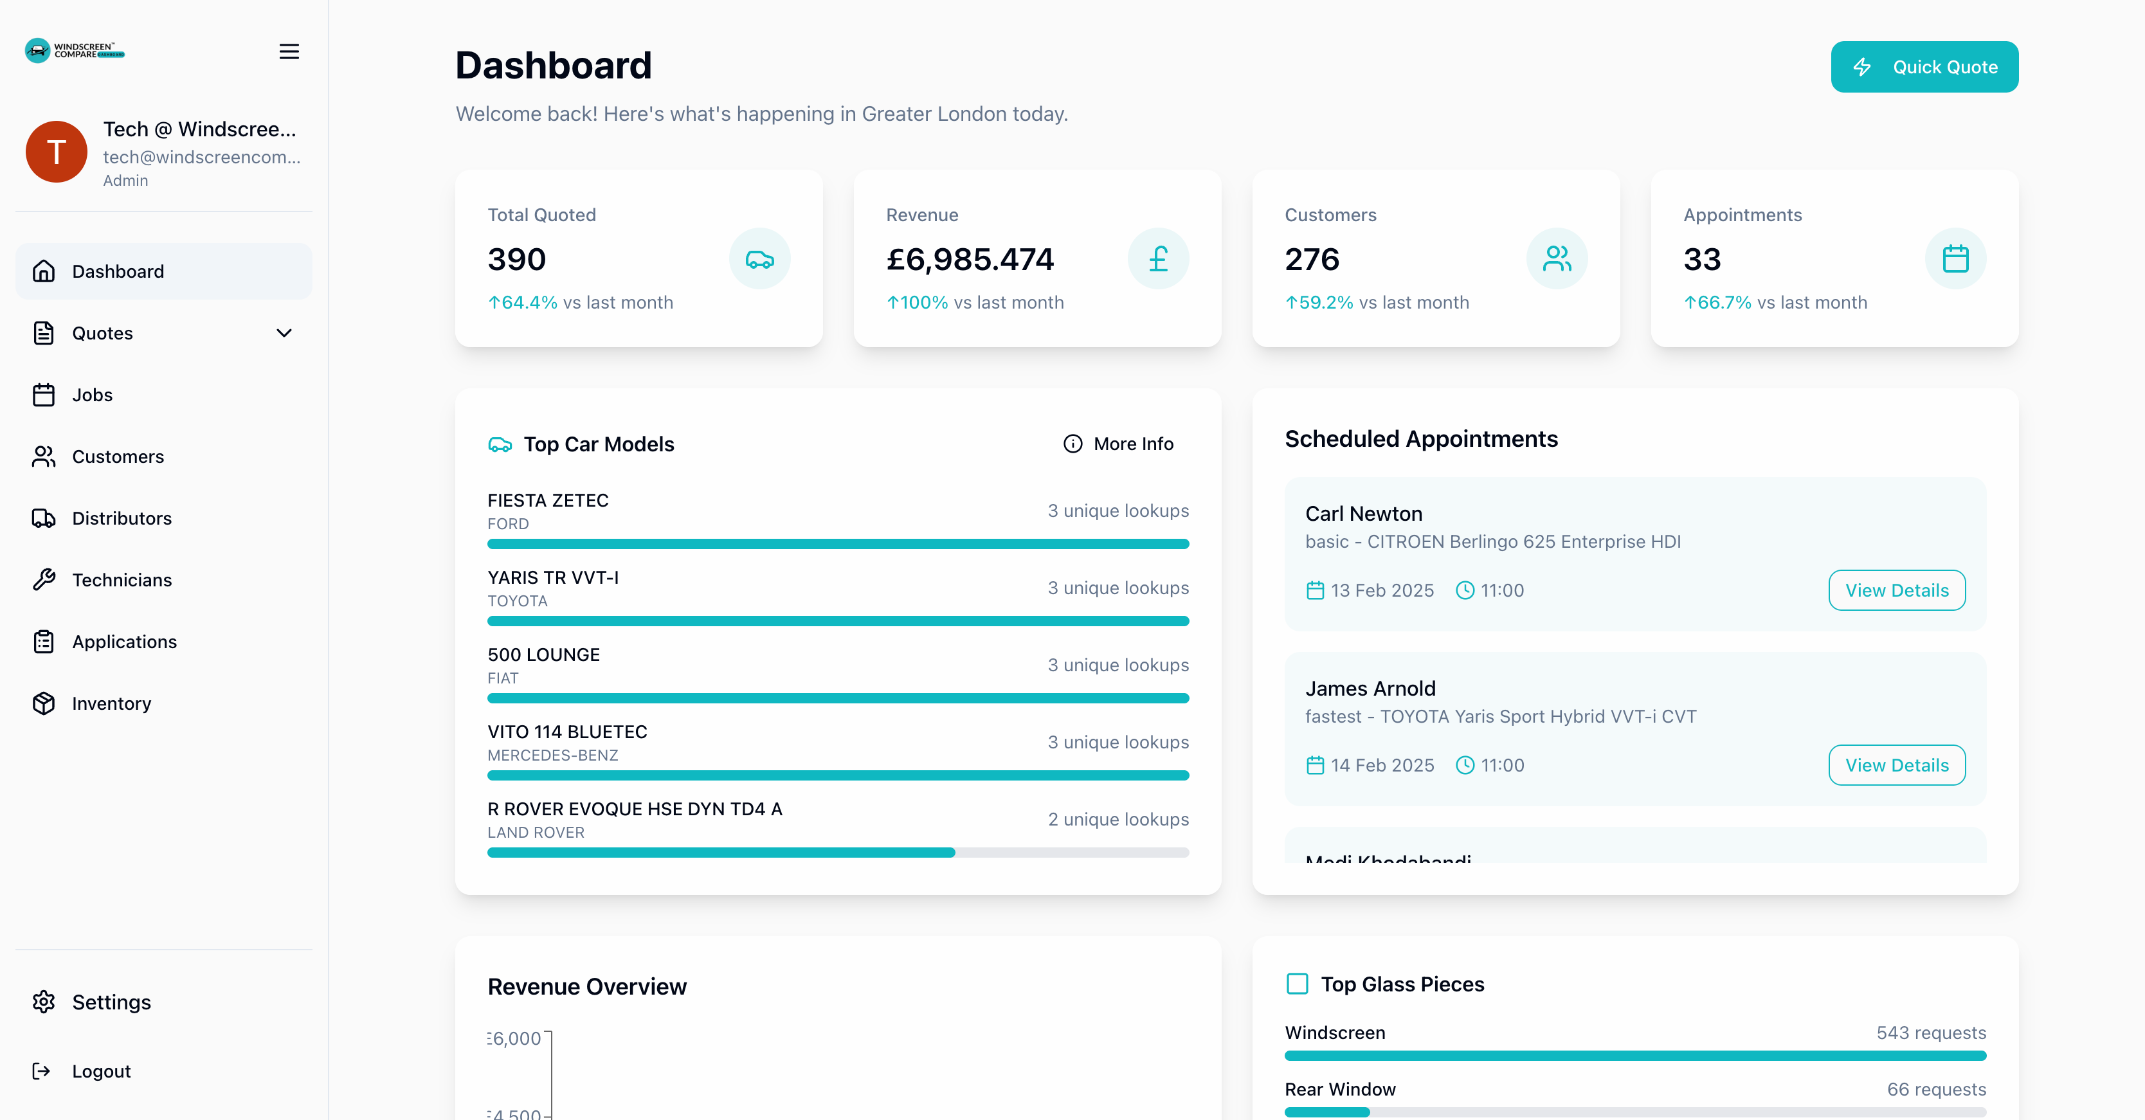
Task: Click the info icon next to More Info
Action: [1072, 444]
